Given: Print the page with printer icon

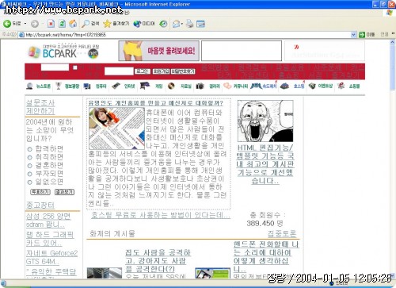Looking at the screenshot, I should click(189, 24).
